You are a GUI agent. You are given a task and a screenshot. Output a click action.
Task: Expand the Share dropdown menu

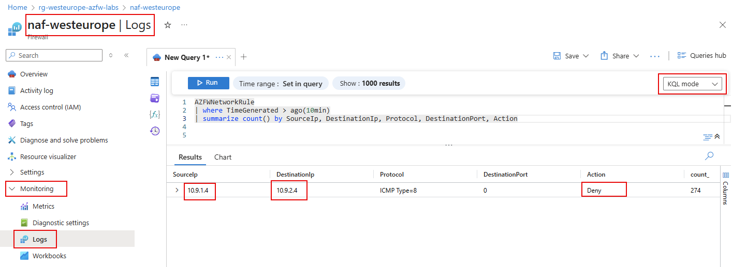point(636,56)
